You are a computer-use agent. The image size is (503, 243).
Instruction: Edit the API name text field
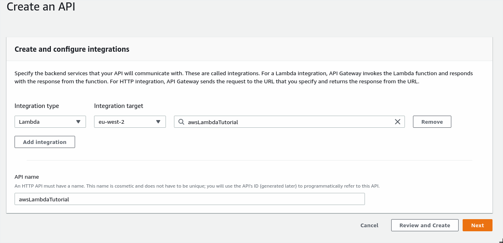189,199
